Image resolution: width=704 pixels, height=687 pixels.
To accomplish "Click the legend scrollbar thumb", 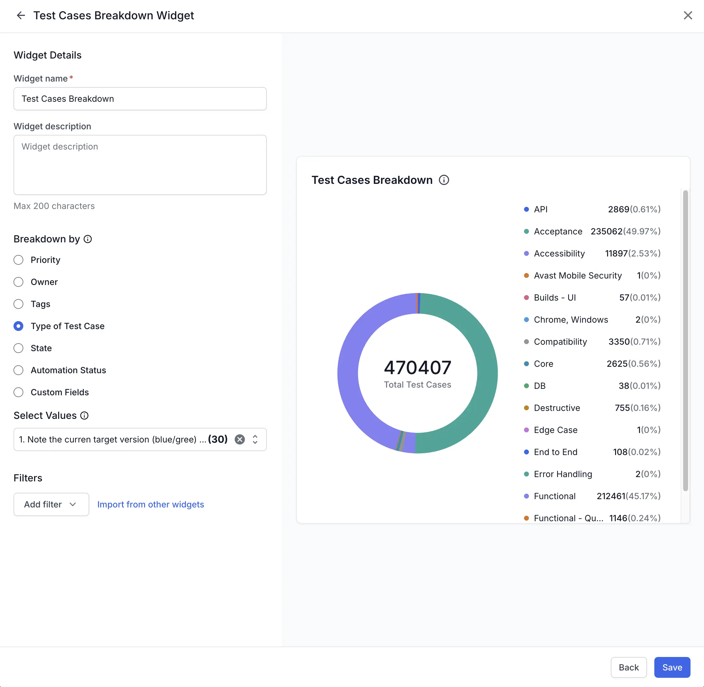I will point(685,341).
